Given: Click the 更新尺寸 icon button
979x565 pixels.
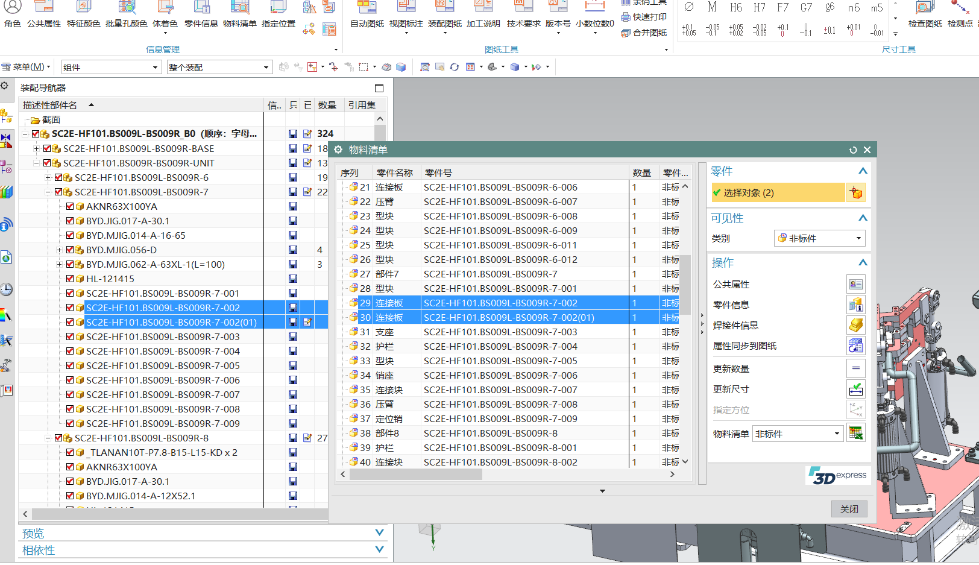Looking at the screenshot, I should point(855,389).
